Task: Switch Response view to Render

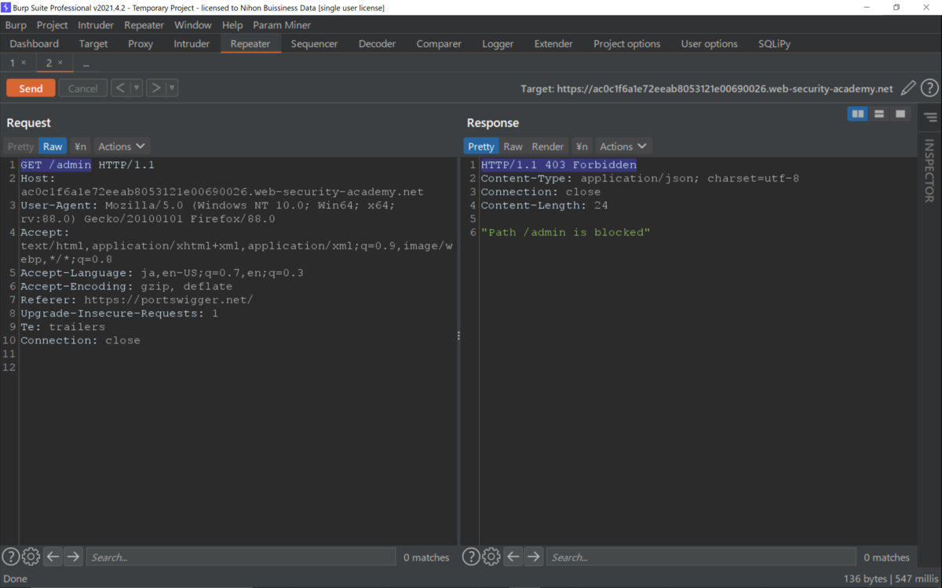Action: (548, 147)
